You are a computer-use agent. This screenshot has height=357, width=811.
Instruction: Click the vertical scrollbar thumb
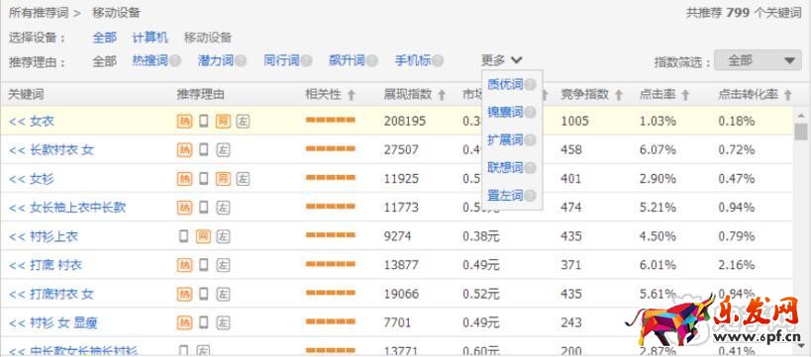point(801,132)
